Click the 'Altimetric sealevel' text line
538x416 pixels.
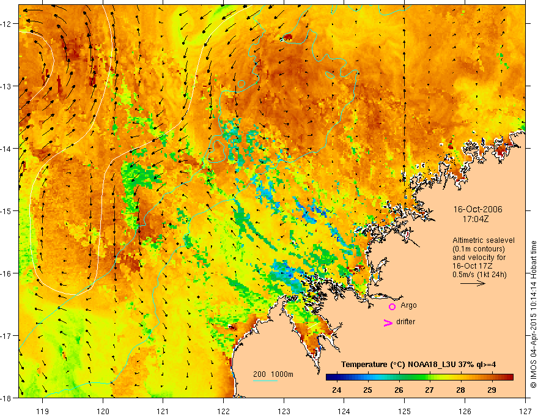(484, 240)
